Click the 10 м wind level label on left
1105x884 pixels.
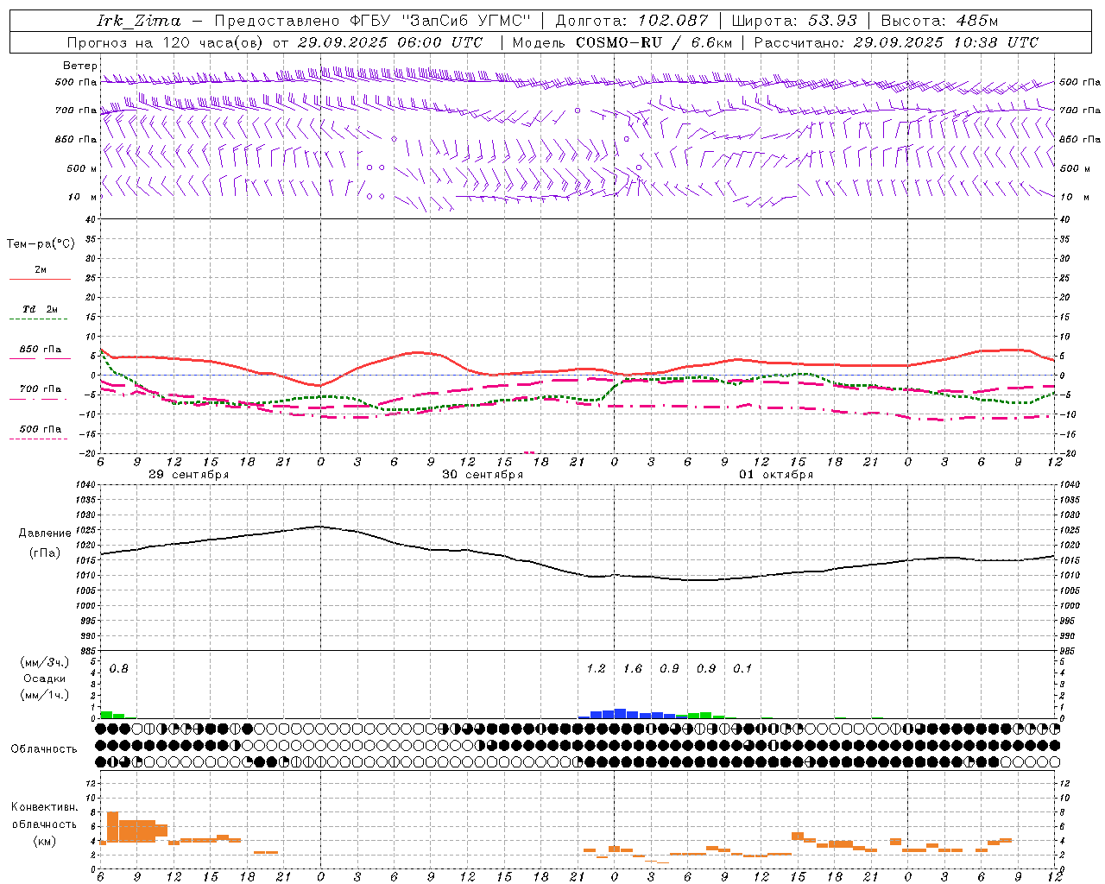(83, 197)
